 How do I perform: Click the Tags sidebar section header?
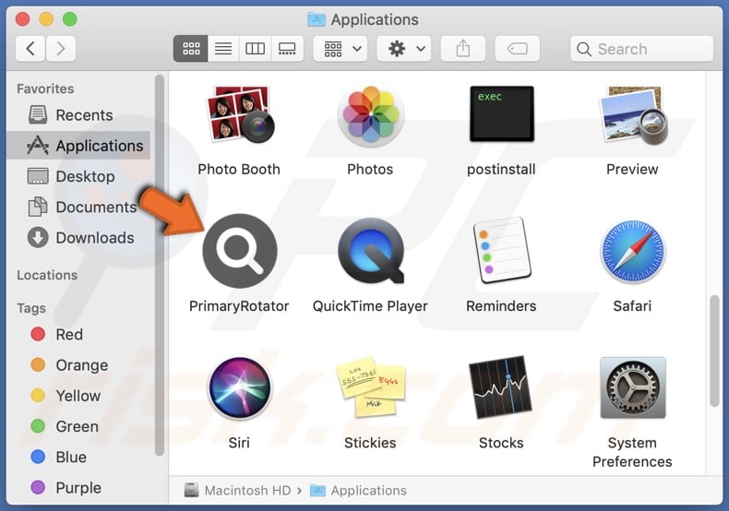tap(31, 308)
